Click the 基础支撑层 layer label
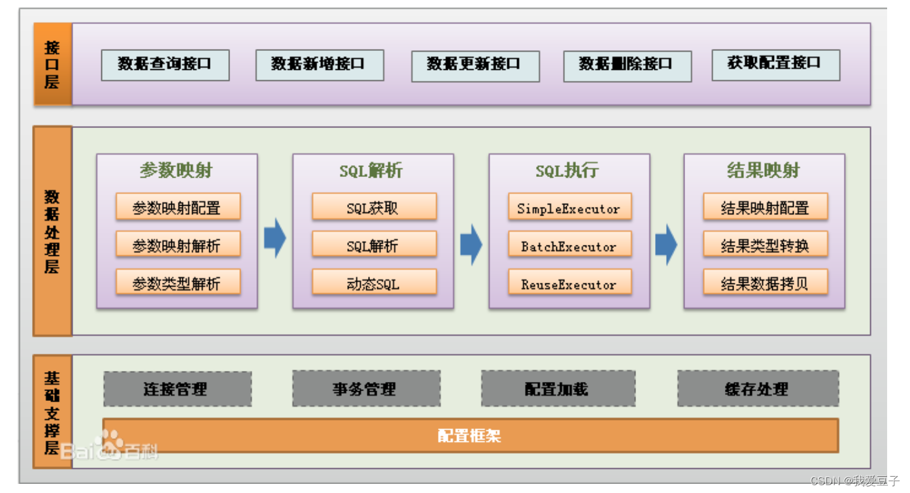The image size is (910, 493). [52, 412]
